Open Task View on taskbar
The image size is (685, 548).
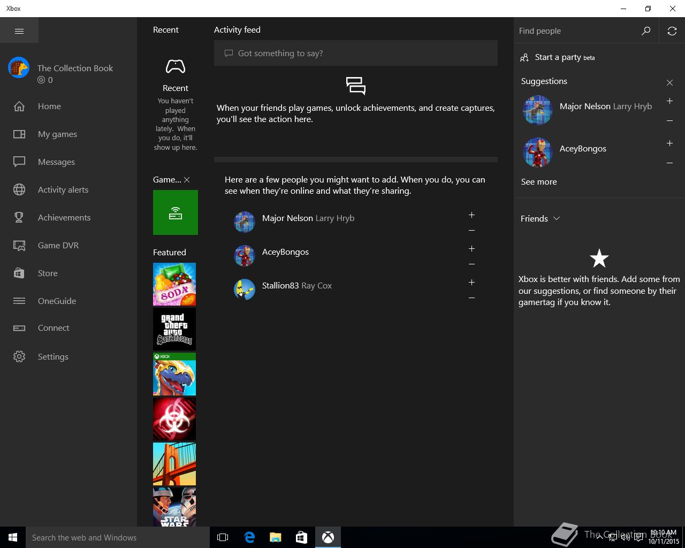point(223,537)
